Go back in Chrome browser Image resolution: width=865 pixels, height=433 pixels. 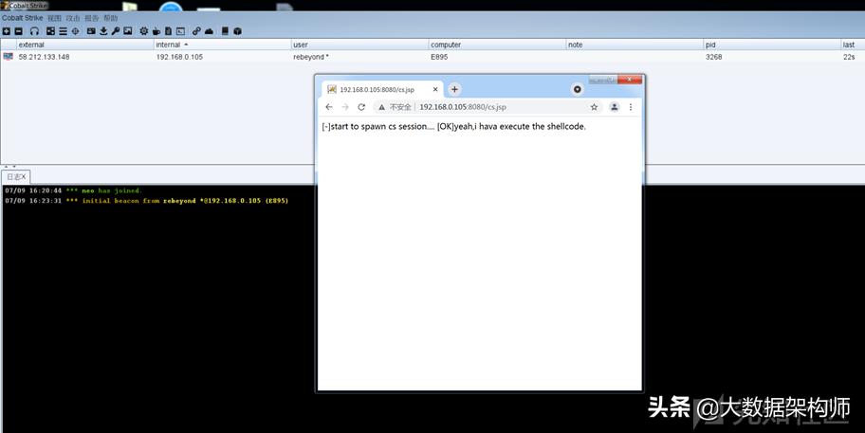pos(329,107)
